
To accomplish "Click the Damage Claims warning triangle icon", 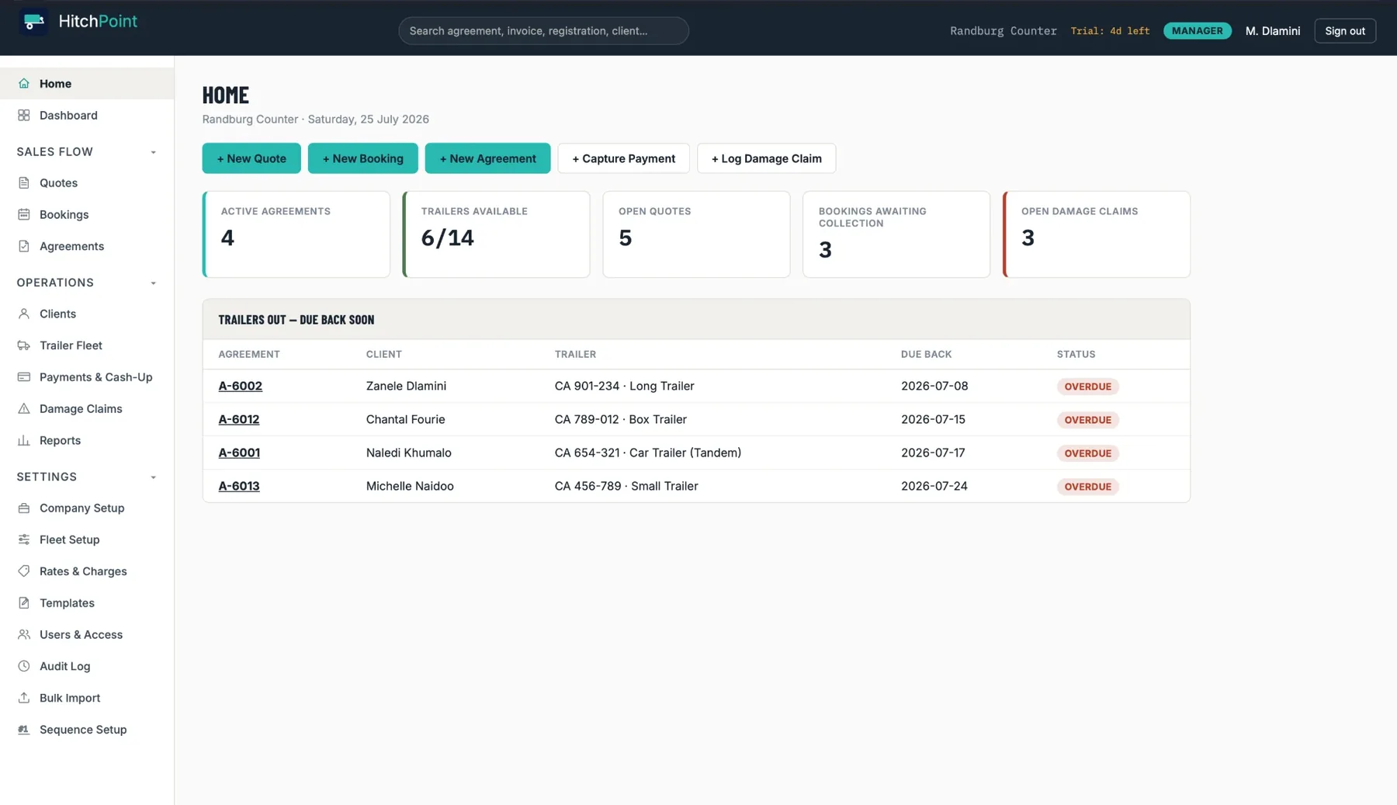I will 24,408.
